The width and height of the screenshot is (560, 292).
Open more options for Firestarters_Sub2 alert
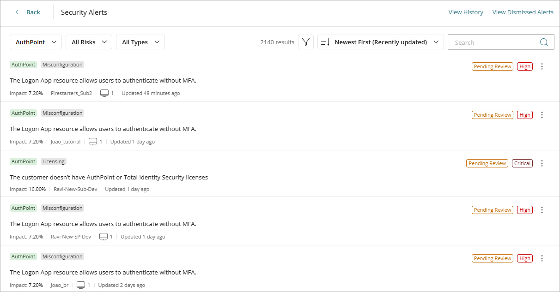[x=542, y=66]
